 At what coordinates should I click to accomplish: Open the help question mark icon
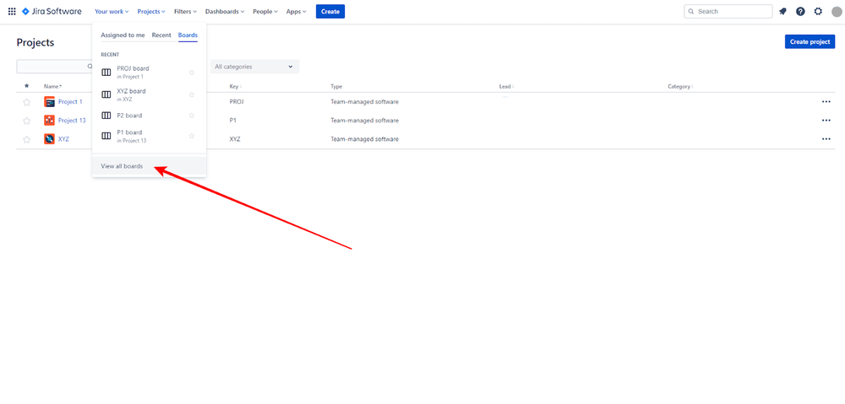point(800,12)
